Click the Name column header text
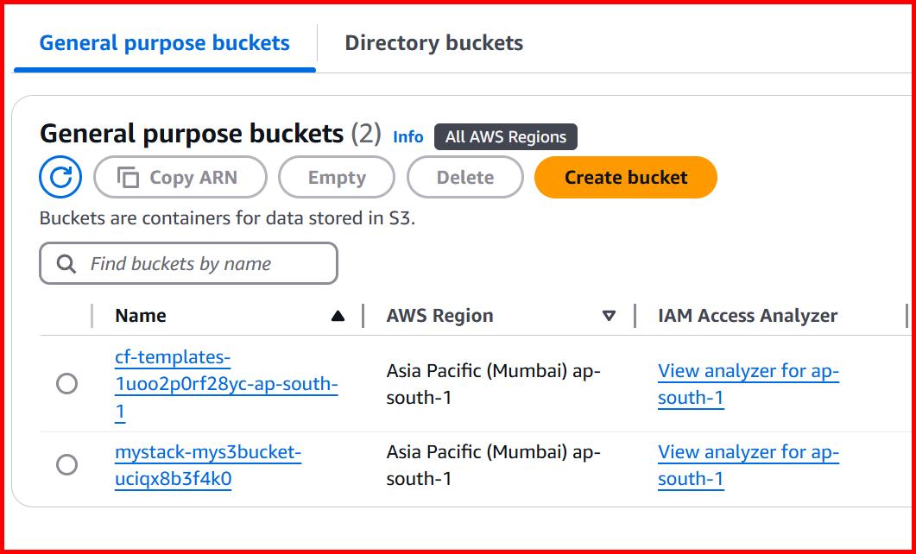Screen dimensions: 916x554 coord(141,316)
